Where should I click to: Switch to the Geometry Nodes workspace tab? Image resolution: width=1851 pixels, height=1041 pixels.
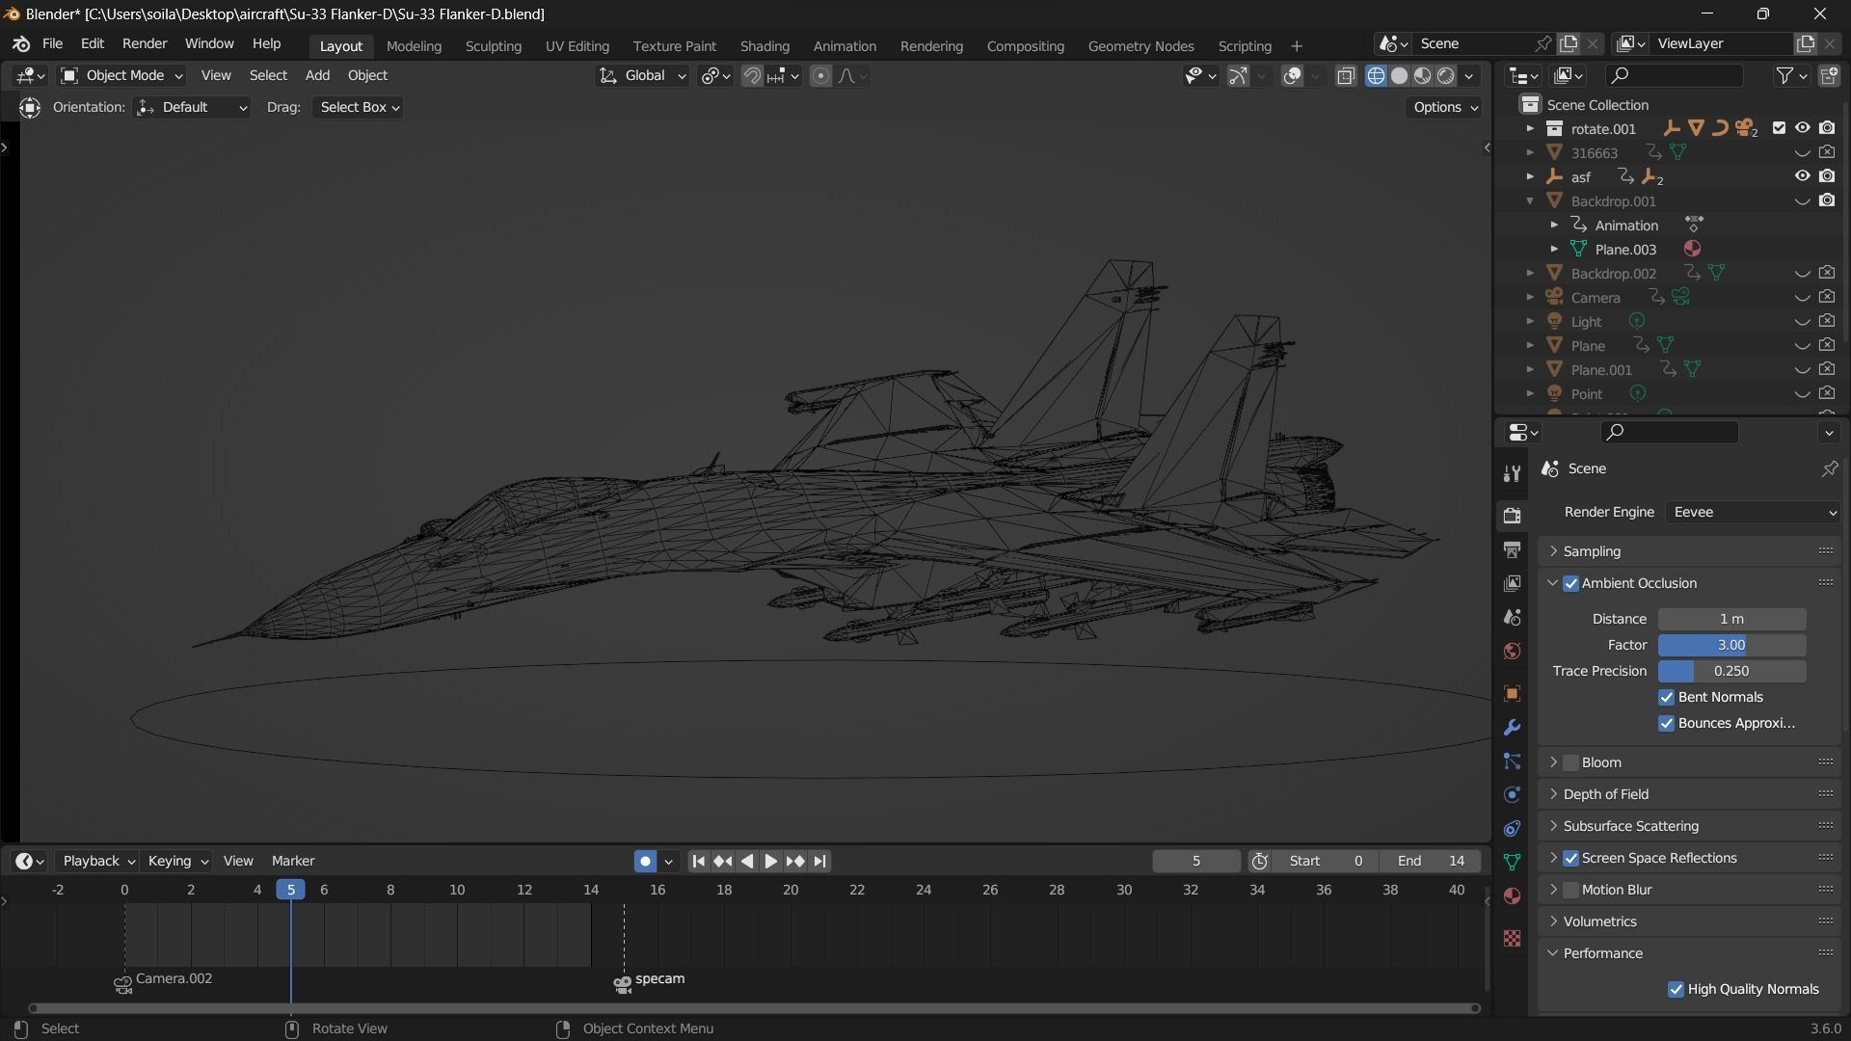click(1140, 46)
